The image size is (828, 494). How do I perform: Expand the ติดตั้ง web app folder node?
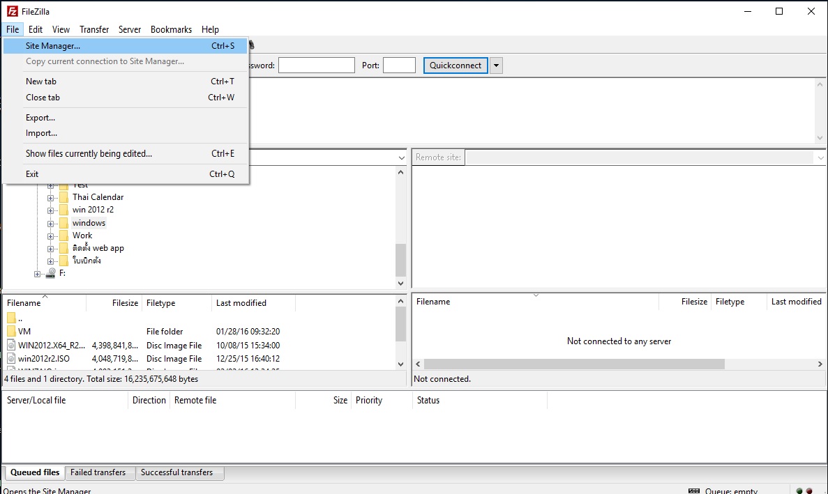click(50, 249)
